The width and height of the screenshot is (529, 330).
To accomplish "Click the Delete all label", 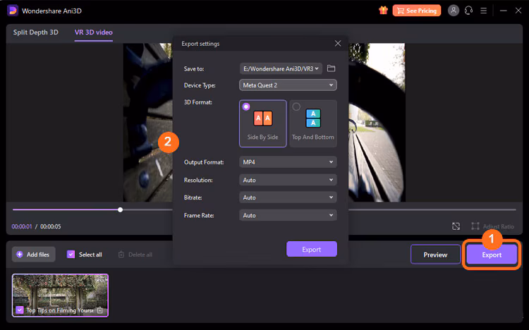I will coord(140,255).
